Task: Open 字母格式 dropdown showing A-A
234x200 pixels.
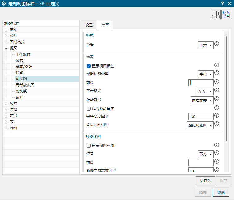Action: coord(205,92)
